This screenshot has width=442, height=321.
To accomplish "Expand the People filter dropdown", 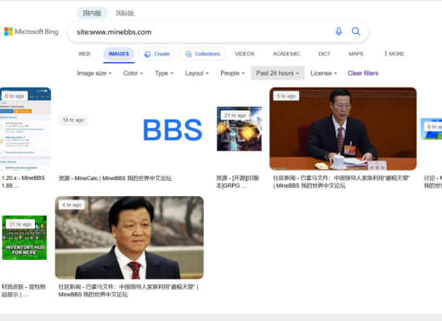I will pyautogui.click(x=232, y=73).
